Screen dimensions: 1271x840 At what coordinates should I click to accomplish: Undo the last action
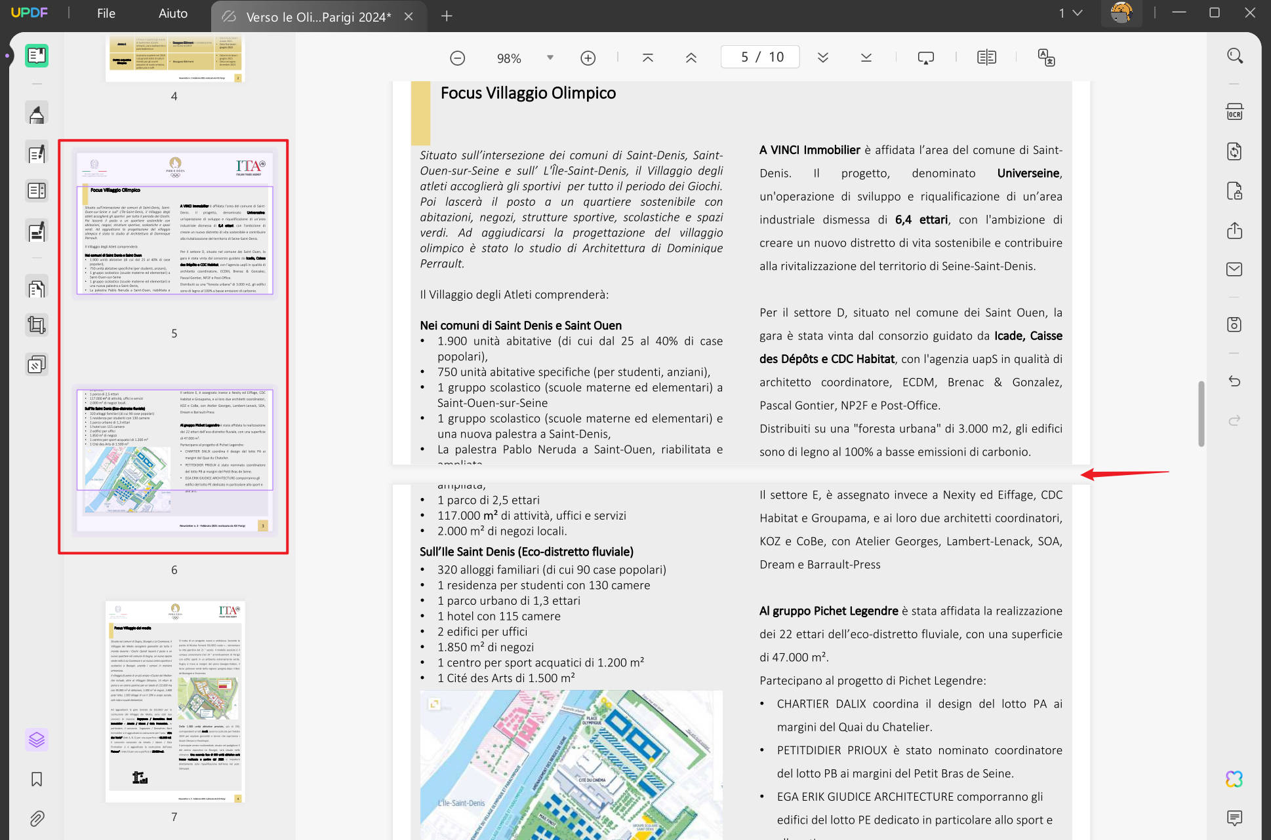[1235, 381]
